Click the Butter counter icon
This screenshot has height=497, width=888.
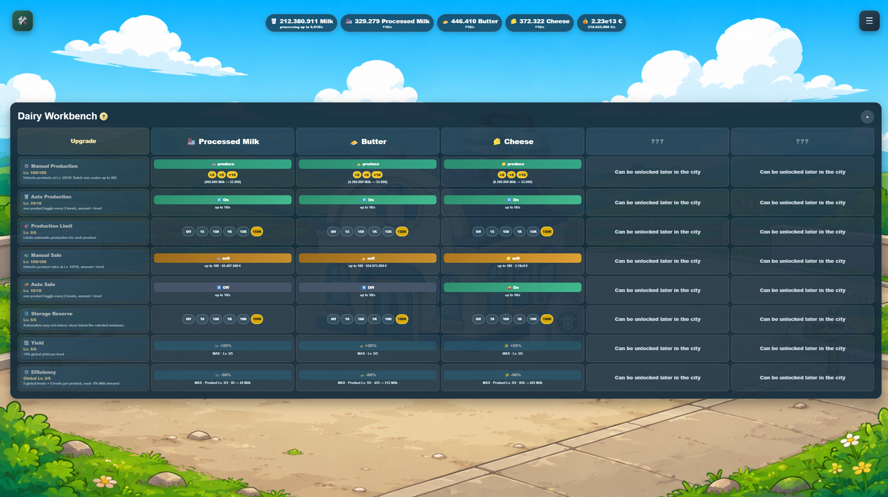tap(445, 22)
